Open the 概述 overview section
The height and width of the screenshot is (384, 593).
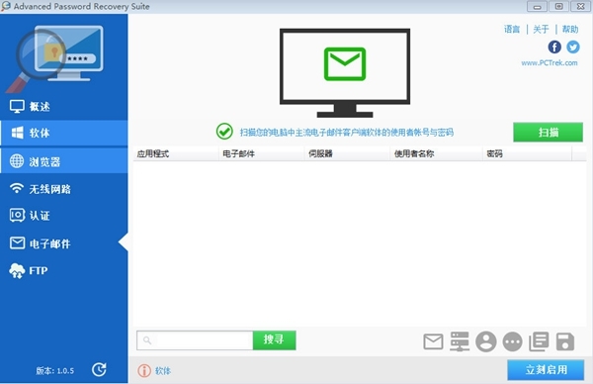coord(64,107)
